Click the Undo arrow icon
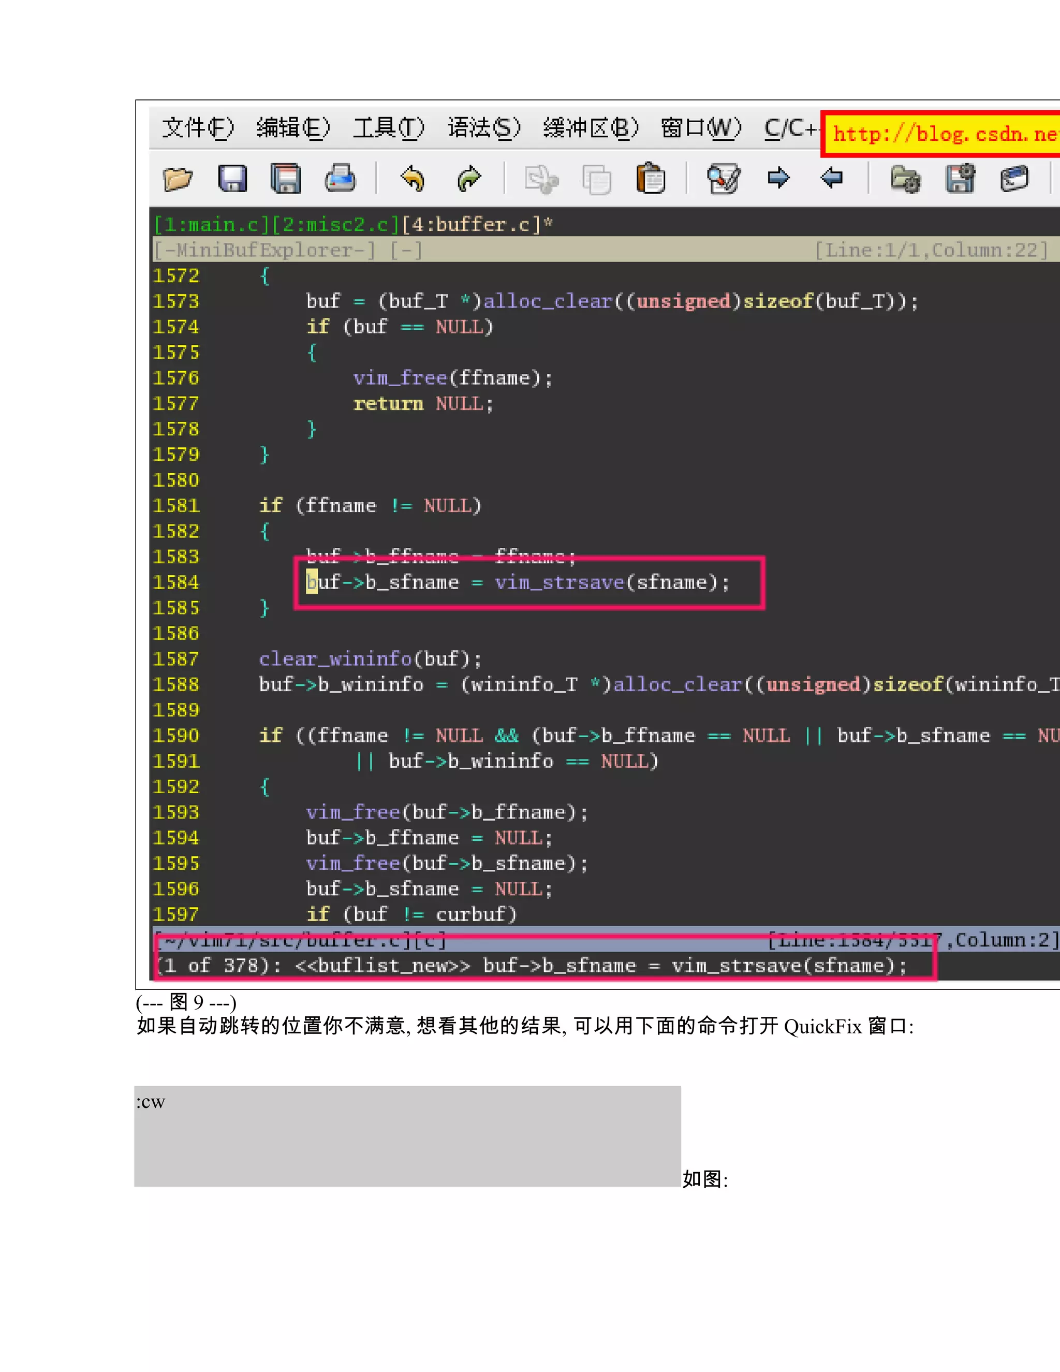This screenshot has width=1060, height=1372. click(413, 179)
